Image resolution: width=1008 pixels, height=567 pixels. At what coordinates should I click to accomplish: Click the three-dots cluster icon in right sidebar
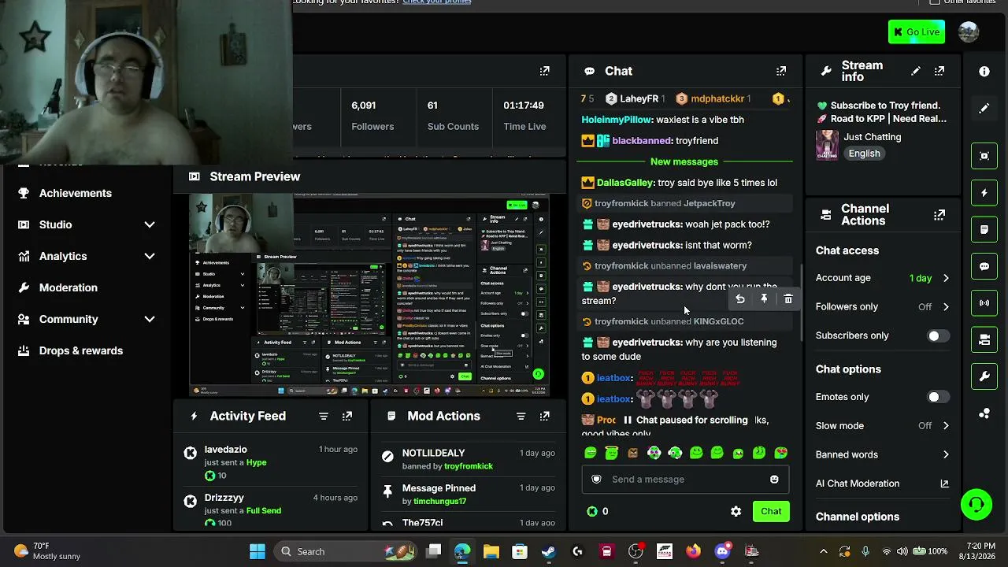tap(984, 413)
